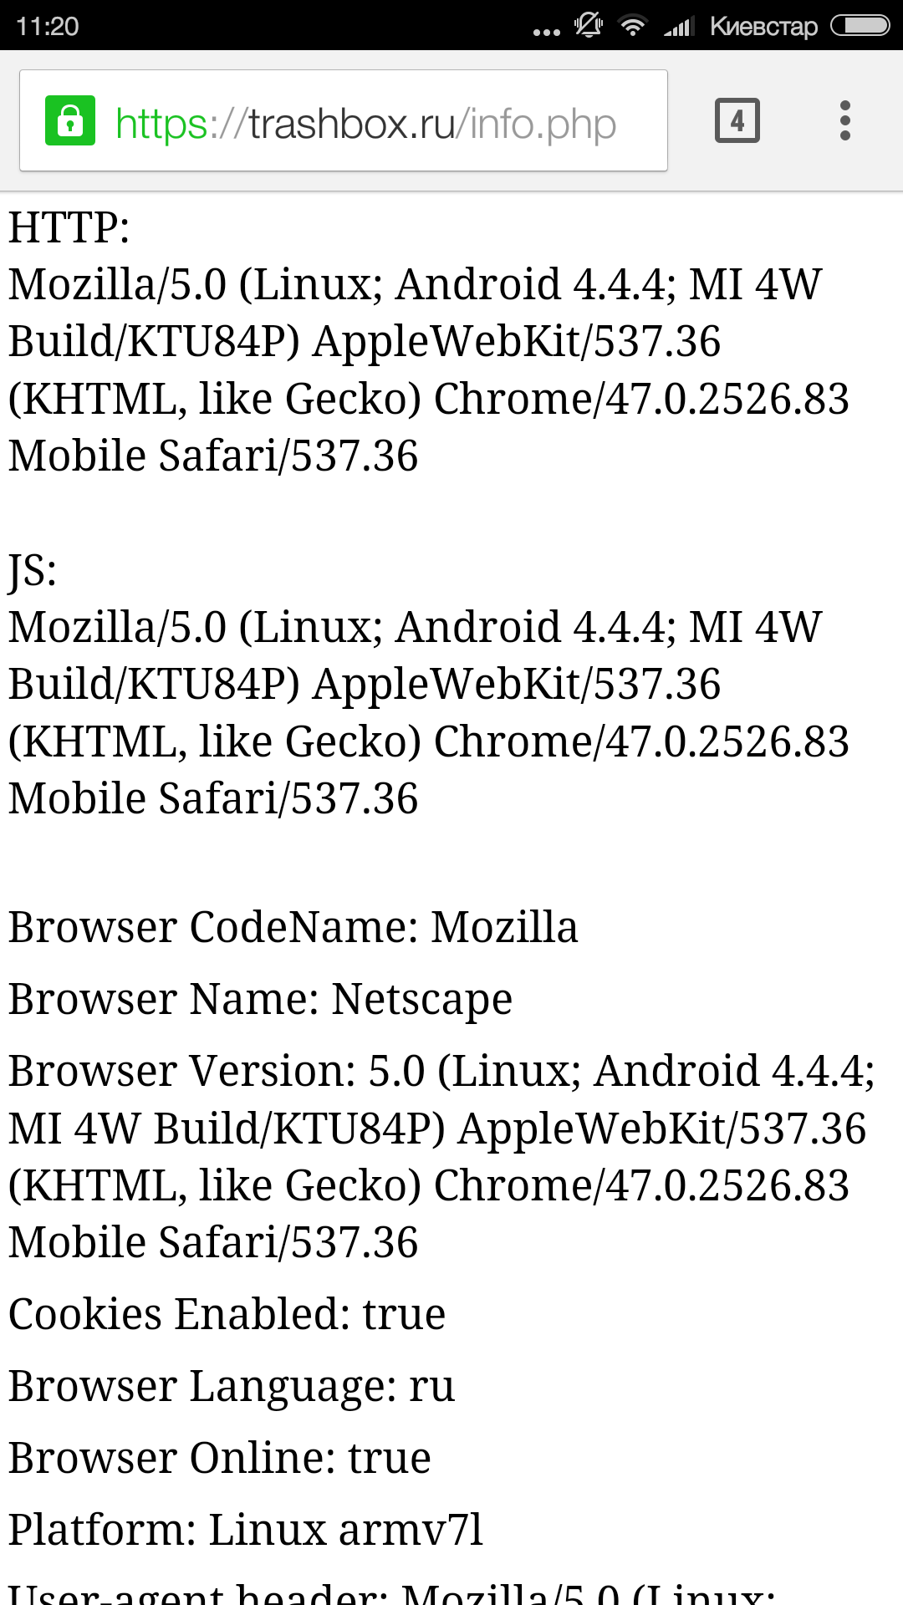Tap the JS: heading text
This screenshot has width=903, height=1605.
[x=33, y=572]
